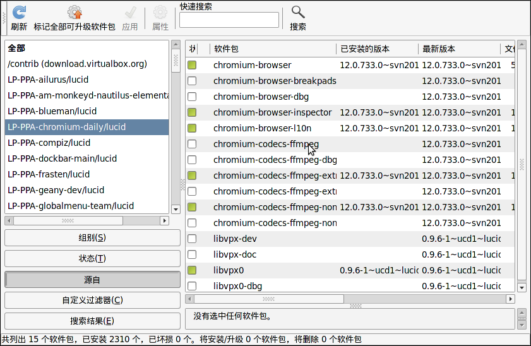Toggle status box for chromium-browser-inspector
Screen dimensions: 531x346
click(192, 112)
